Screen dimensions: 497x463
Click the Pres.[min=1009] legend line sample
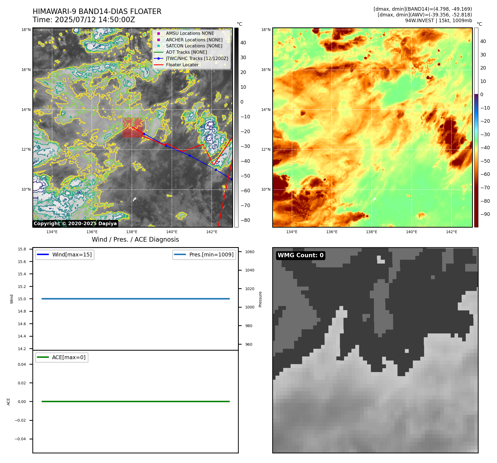coord(180,255)
